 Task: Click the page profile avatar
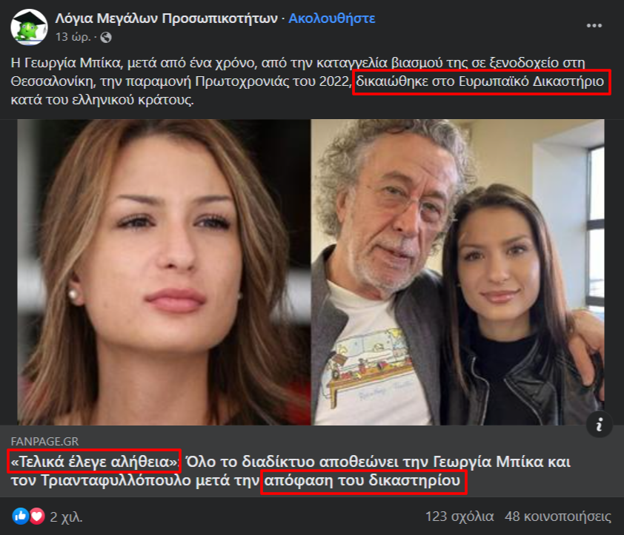click(29, 27)
